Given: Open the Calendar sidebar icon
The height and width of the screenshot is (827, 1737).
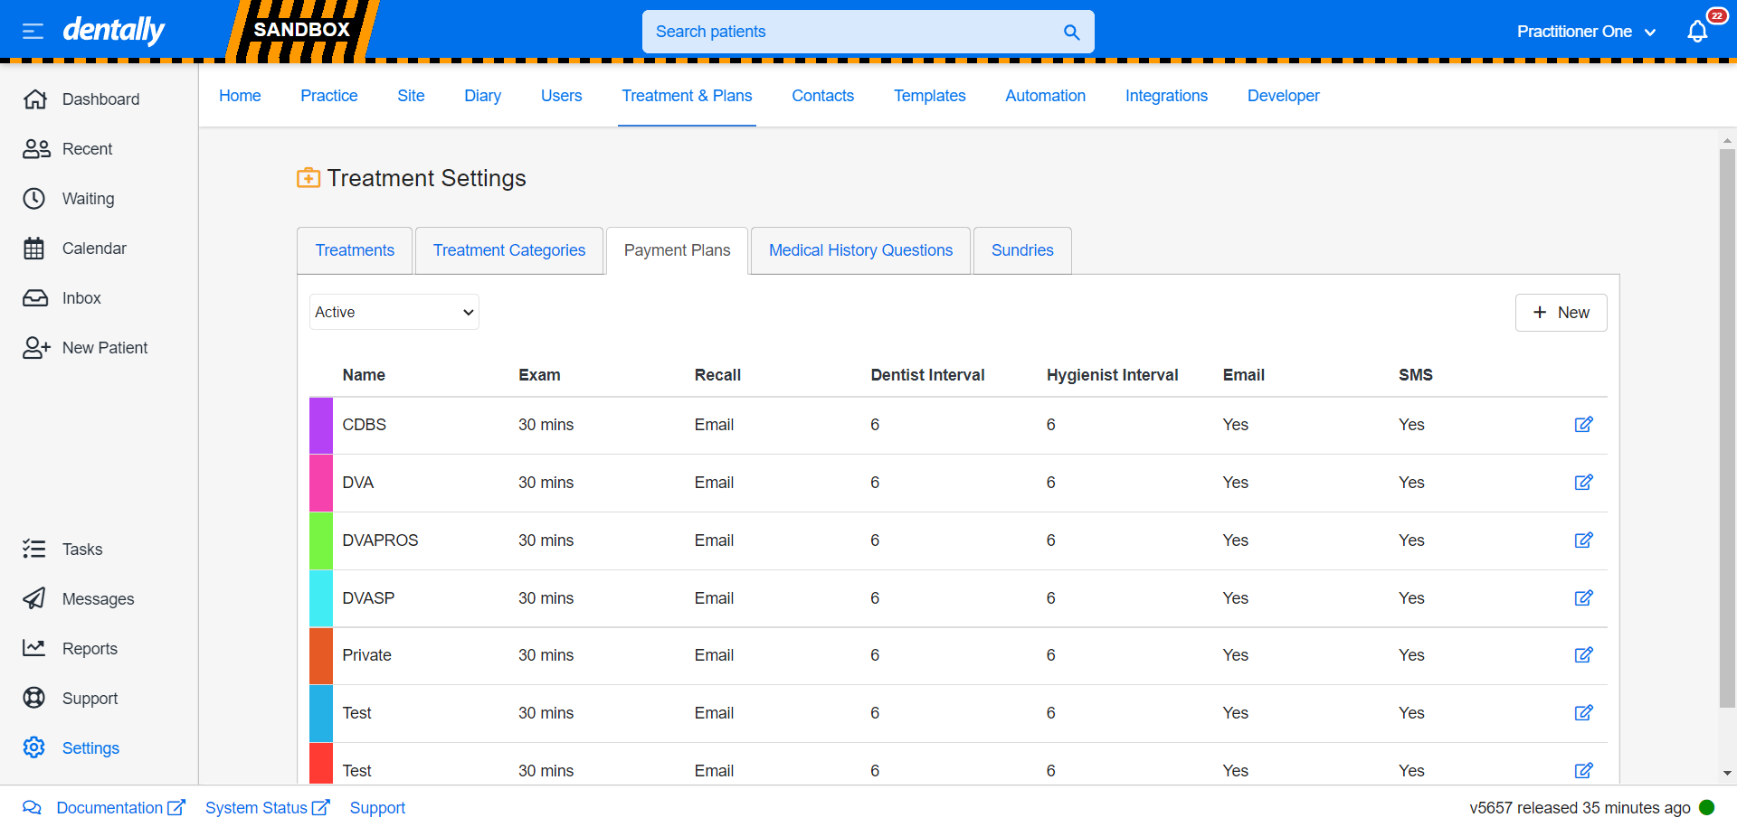Looking at the screenshot, I should [x=34, y=249].
